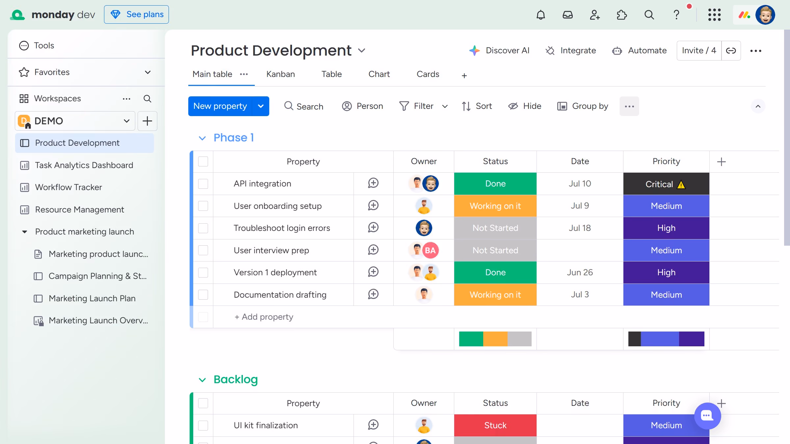Copy board link icon next to Invite

[731, 51]
